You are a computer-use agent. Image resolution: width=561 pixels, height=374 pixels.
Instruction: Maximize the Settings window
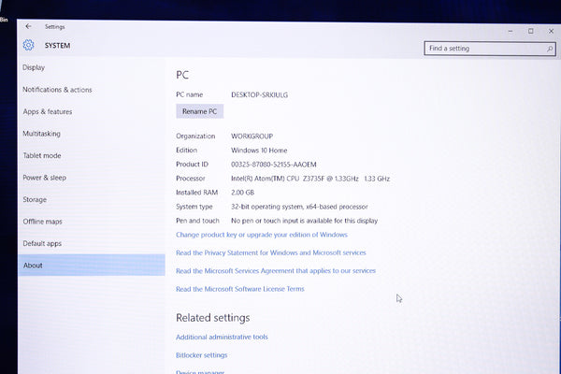click(530, 31)
